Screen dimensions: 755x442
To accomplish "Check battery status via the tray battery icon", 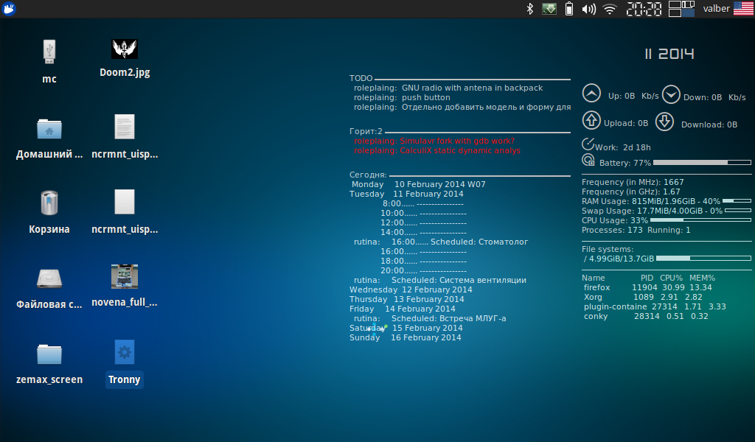I will pyautogui.click(x=568, y=8).
